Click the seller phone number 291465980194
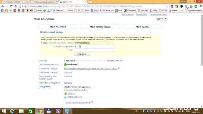Viewport: 203px width, 114px height. click(x=75, y=97)
